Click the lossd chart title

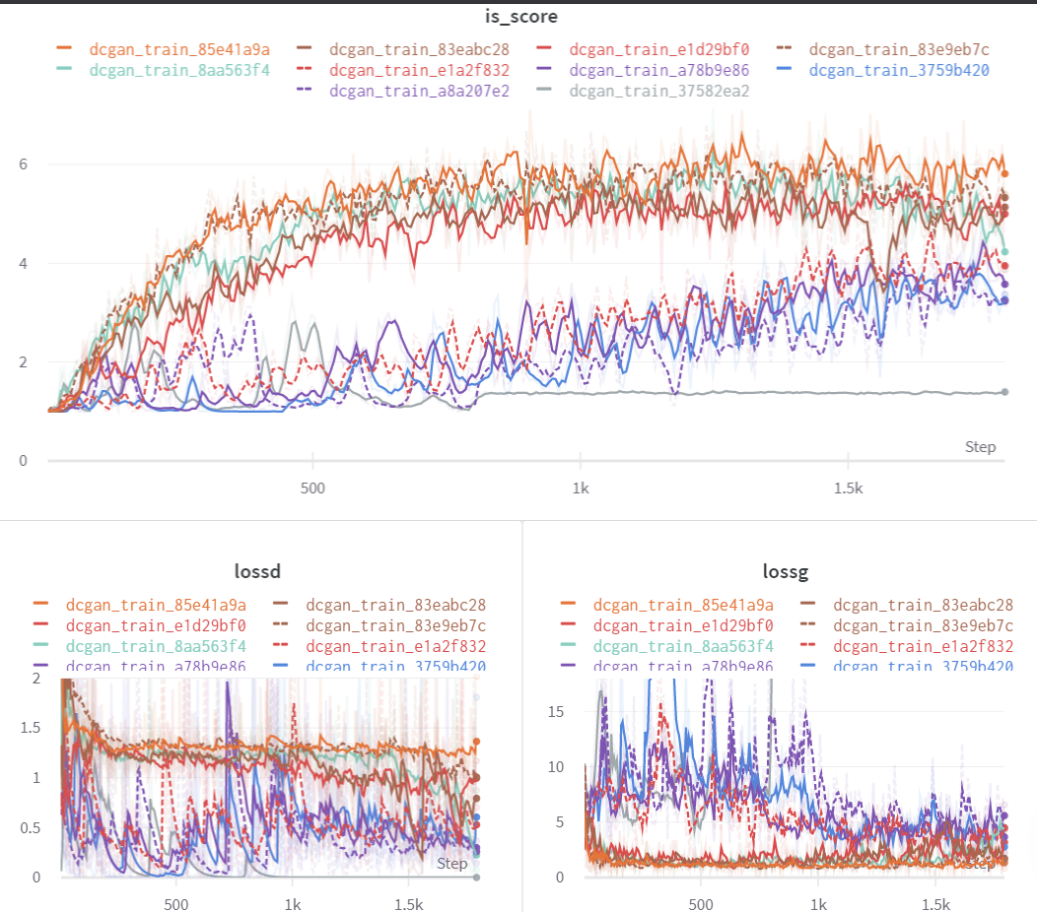tap(257, 571)
